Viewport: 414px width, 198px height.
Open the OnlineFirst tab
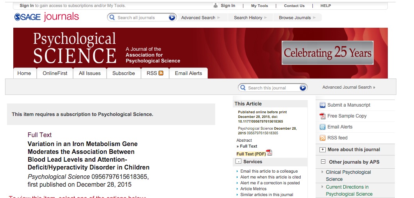55,73
